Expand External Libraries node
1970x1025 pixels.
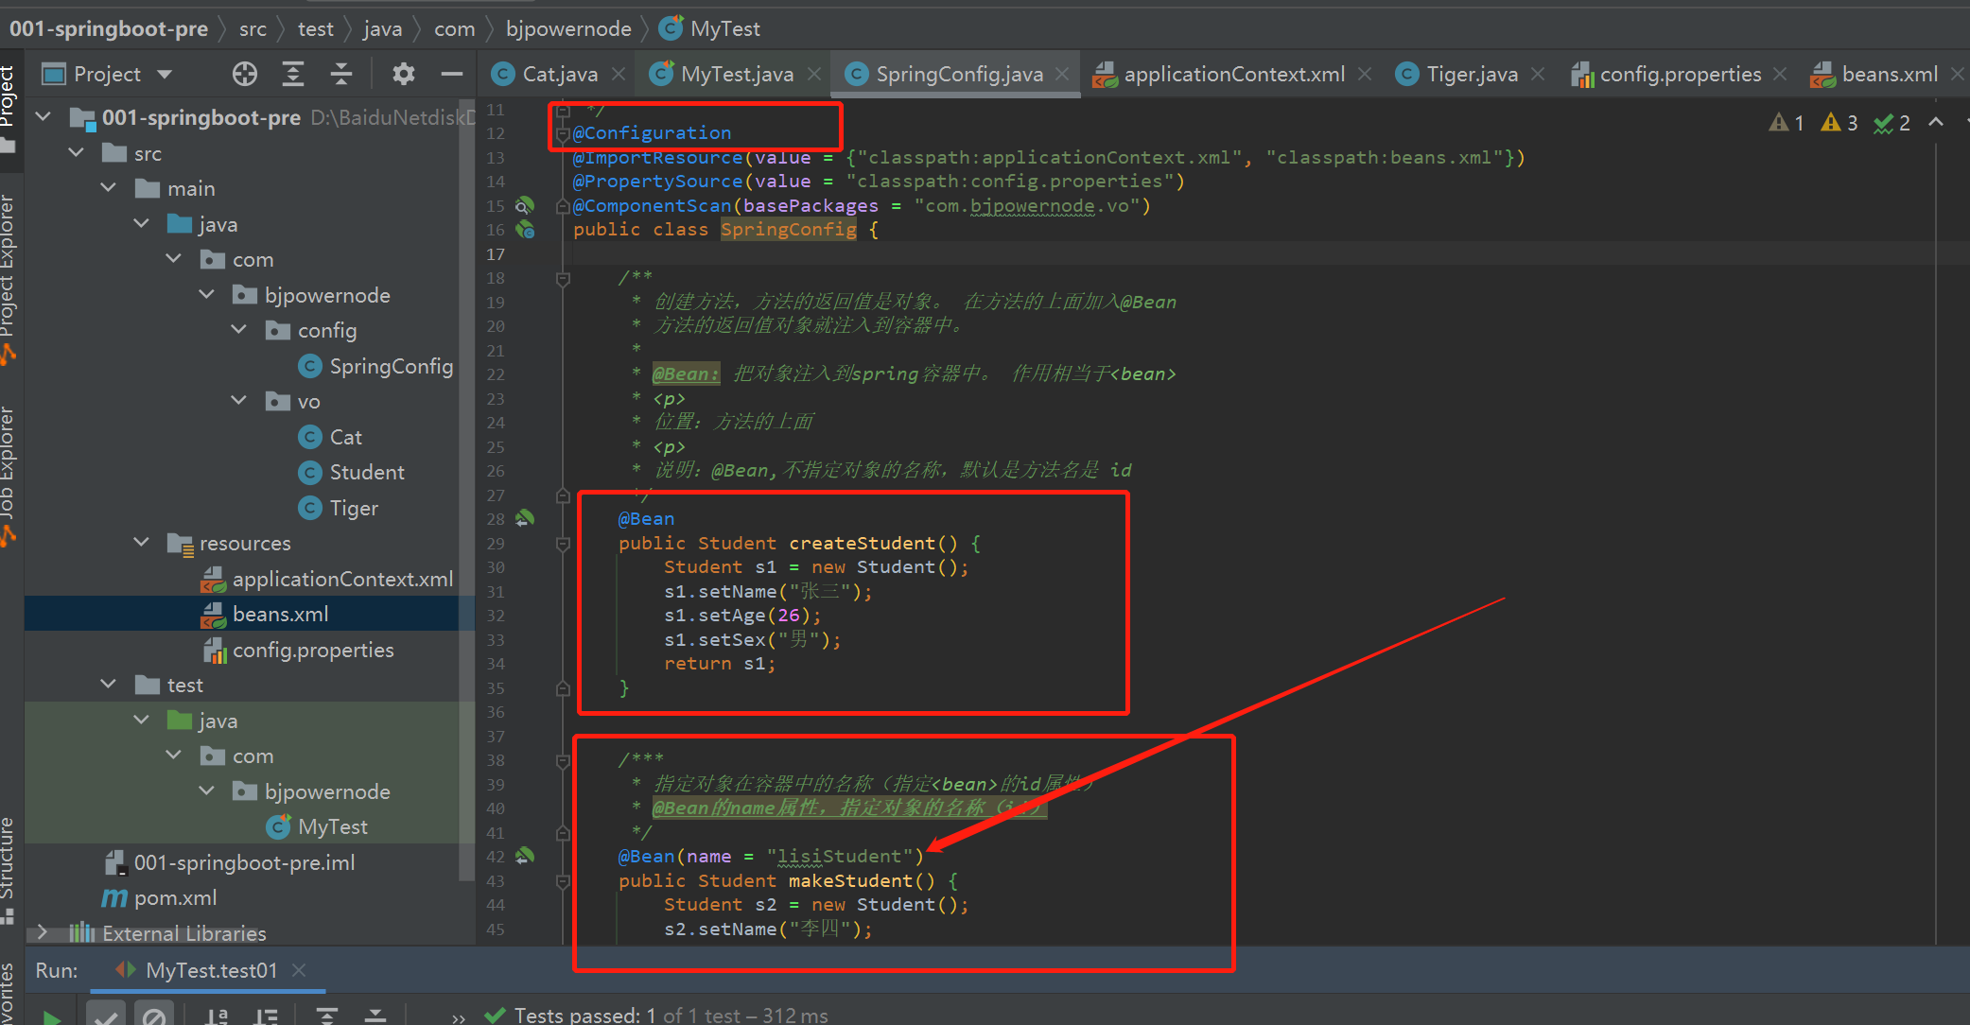[x=42, y=933]
